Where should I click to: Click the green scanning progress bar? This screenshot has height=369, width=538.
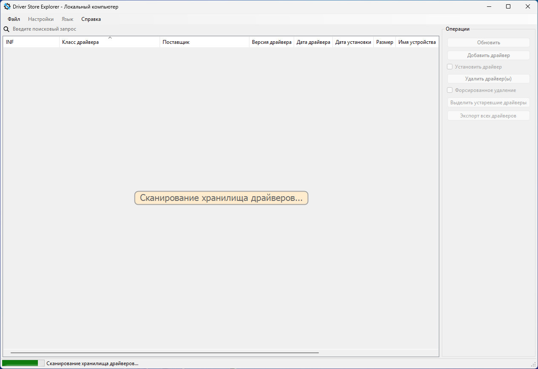coord(23,363)
